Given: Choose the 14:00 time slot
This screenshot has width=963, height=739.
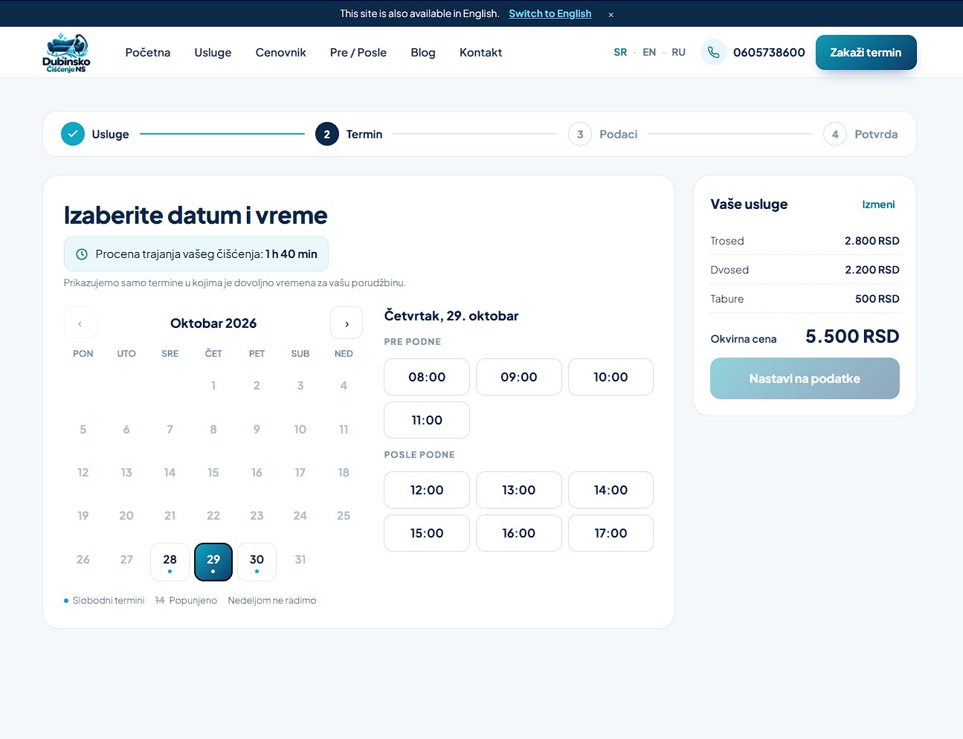Looking at the screenshot, I should pyautogui.click(x=611, y=490).
